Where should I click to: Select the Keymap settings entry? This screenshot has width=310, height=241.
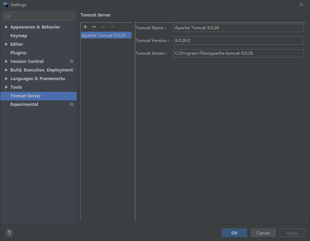click(19, 35)
